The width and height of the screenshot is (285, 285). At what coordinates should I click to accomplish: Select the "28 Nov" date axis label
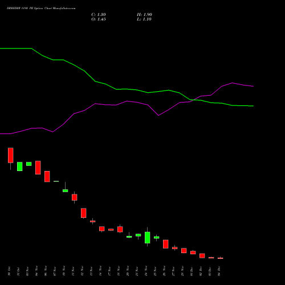click(182, 271)
